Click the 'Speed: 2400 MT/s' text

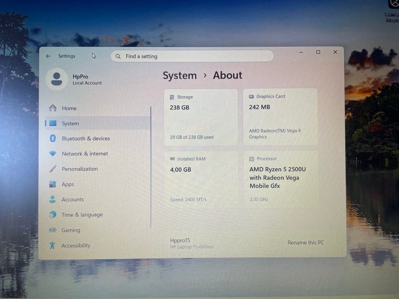[188, 200]
